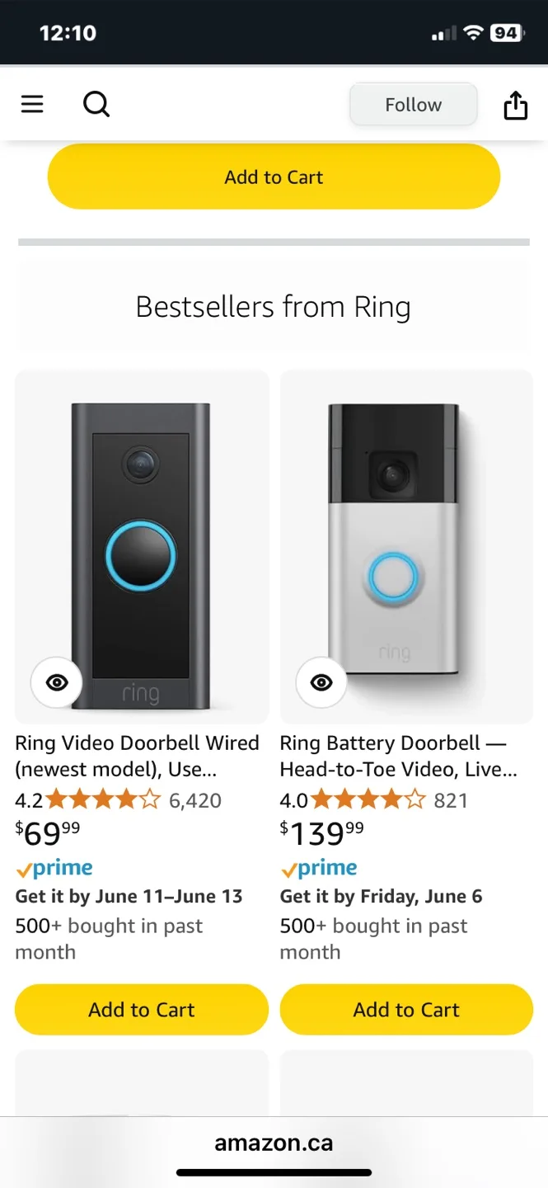Screen dimensions: 548x1188
Task: Tap the Wi-Fi icon in status bar
Action: 472,33
